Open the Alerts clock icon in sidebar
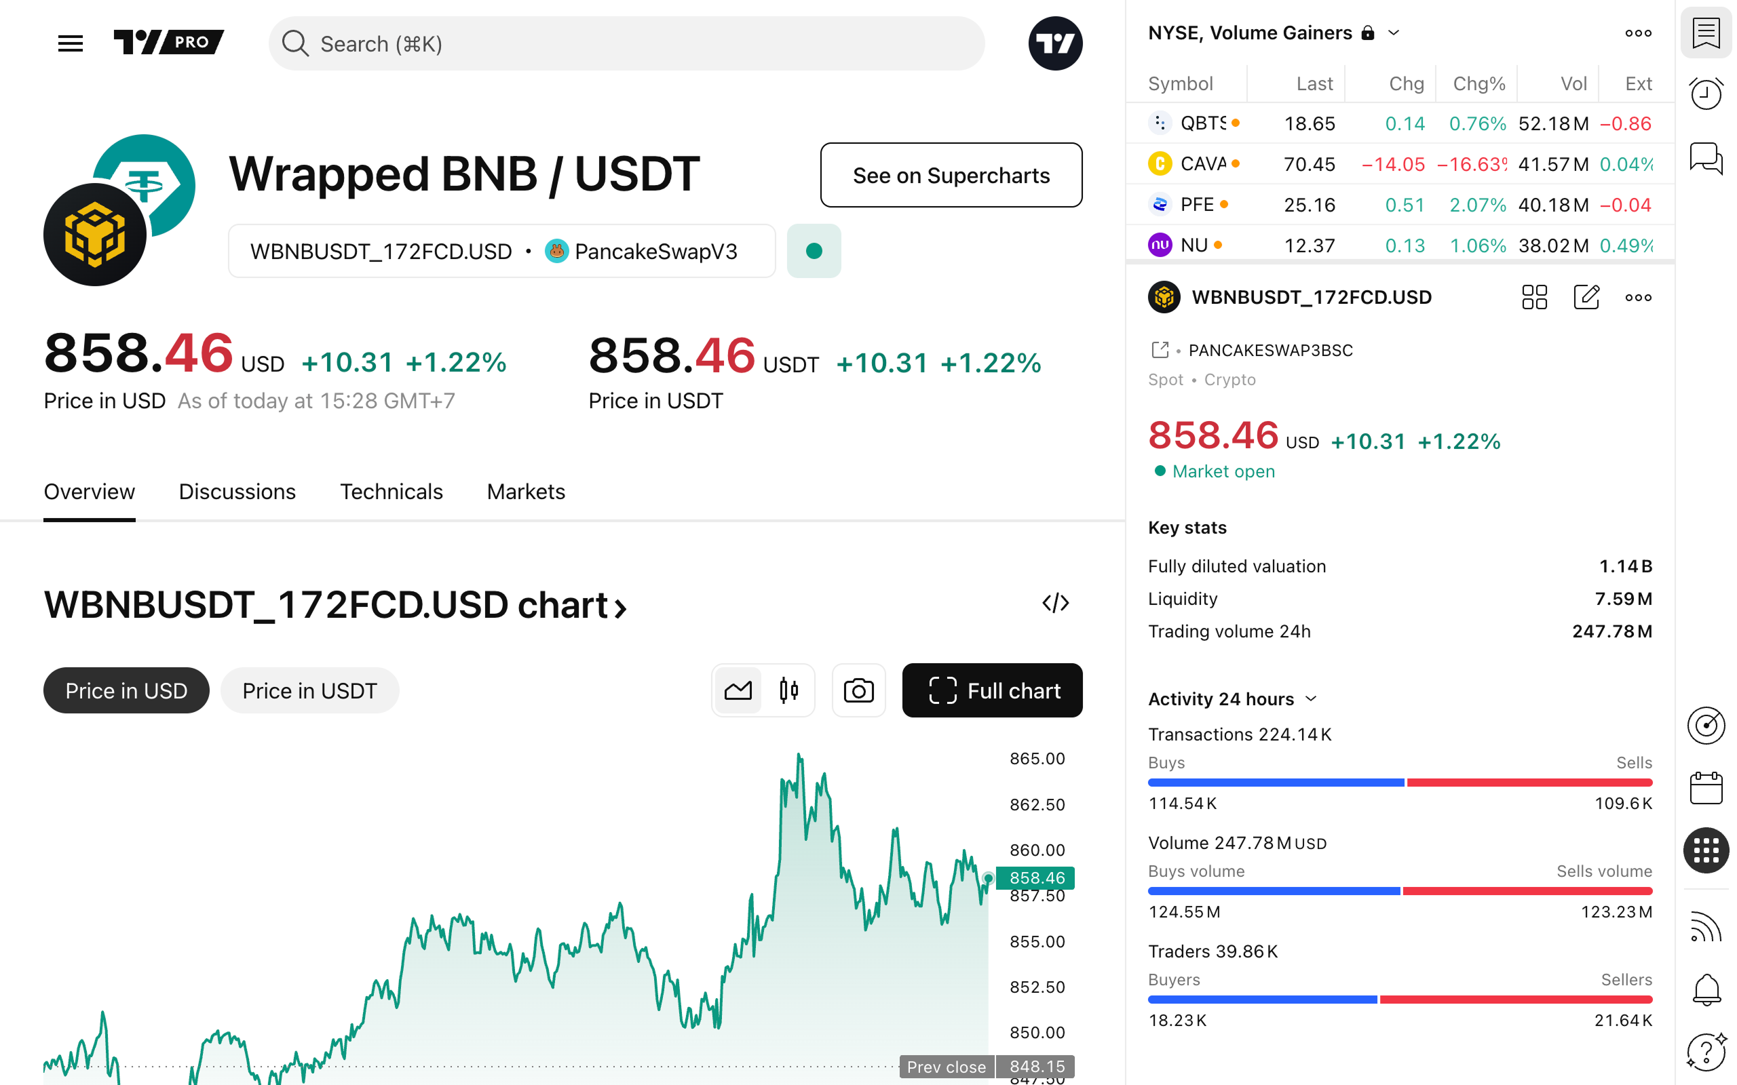Screen dimensions: 1737x1085 click(x=1705, y=94)
